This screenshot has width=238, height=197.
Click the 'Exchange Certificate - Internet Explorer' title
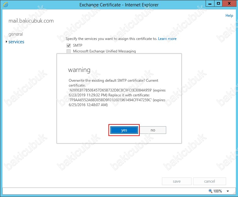[x=119, y=5]
